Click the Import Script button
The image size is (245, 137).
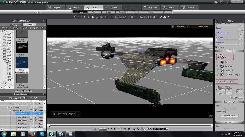pos(229,116)
